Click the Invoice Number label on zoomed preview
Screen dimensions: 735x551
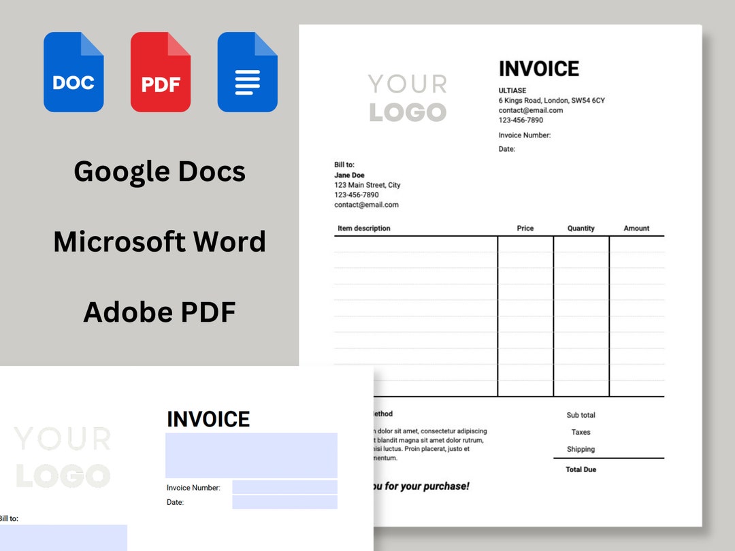193,488
